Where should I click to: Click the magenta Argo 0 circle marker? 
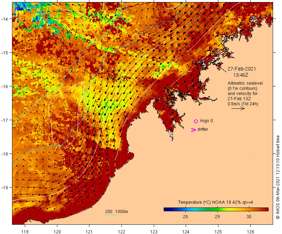click(x=196, y=121)
